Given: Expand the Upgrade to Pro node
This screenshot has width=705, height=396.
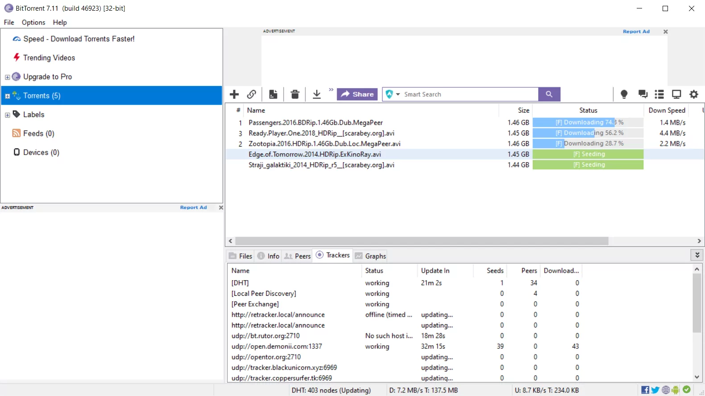Looking at the screenshot, I should click(7, 77).
